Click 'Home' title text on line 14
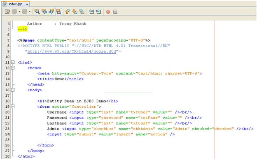The height and width of the screenshot is (160, 257). click(59, 79)
